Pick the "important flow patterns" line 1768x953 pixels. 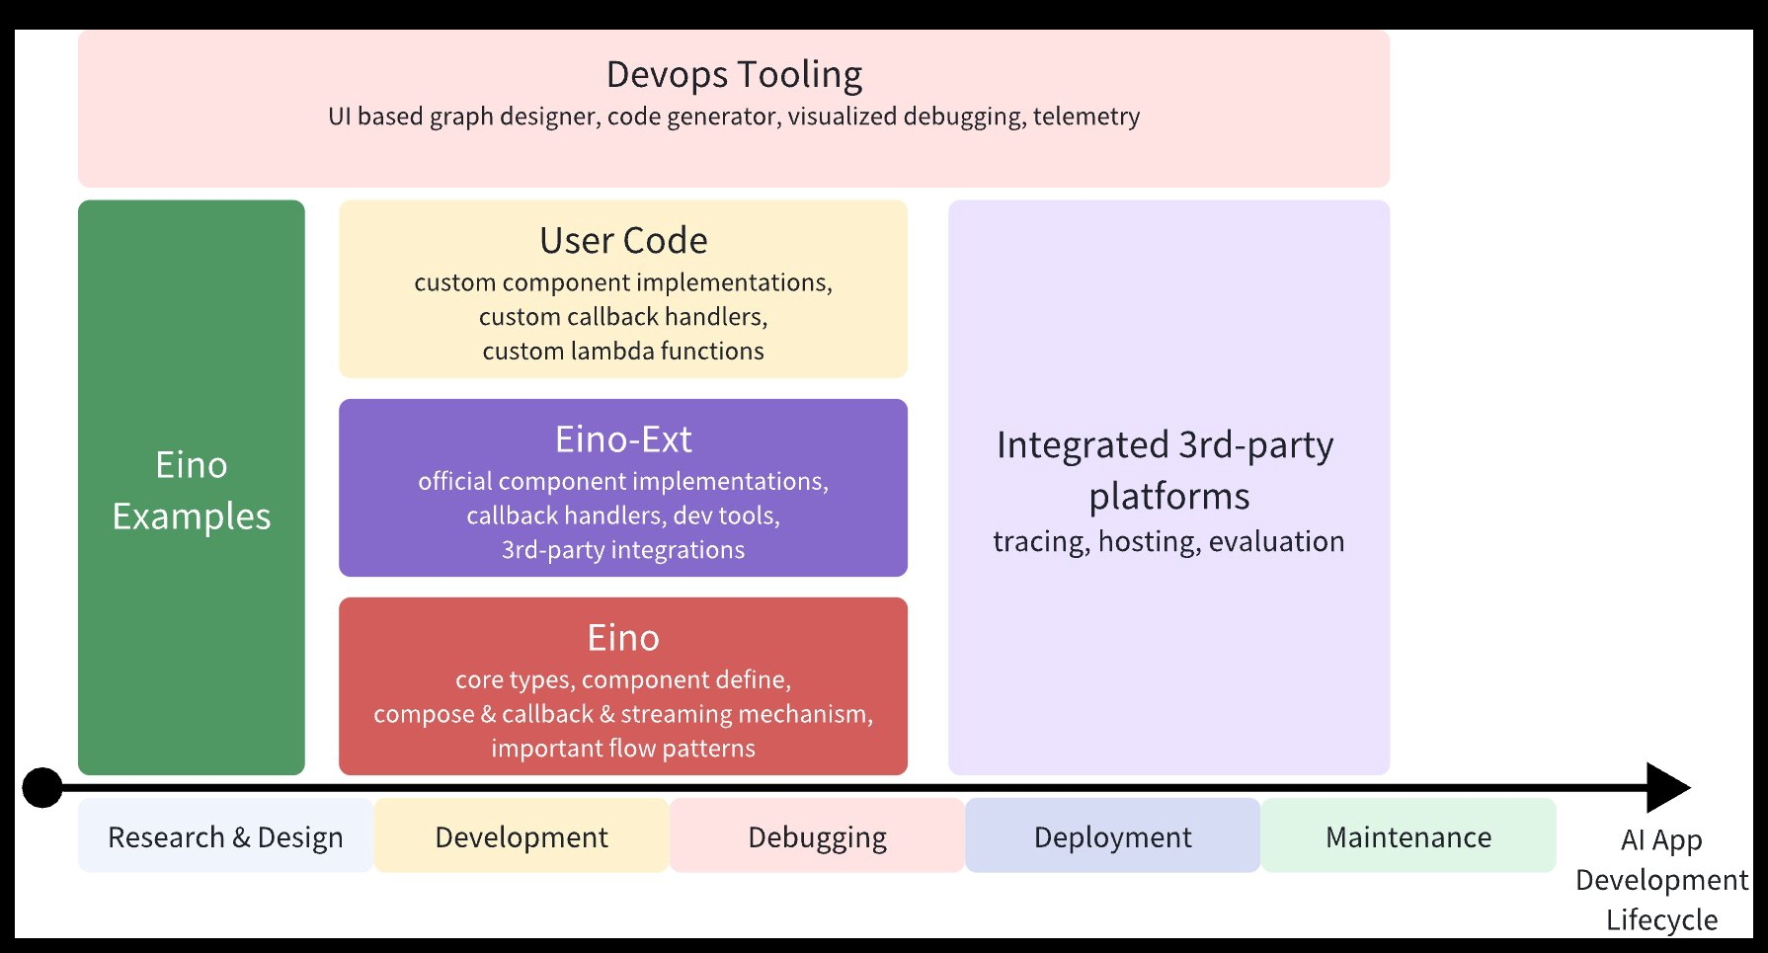point(623,749)
